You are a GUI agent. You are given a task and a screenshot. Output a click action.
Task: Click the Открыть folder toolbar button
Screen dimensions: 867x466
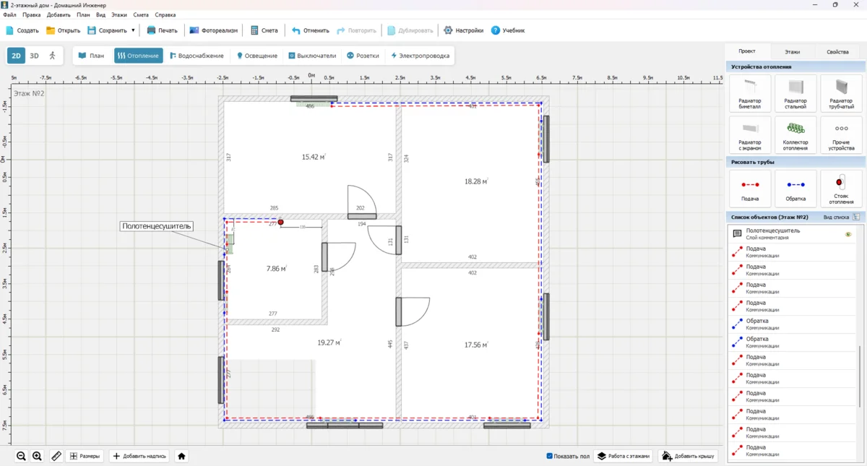point(64,30)
